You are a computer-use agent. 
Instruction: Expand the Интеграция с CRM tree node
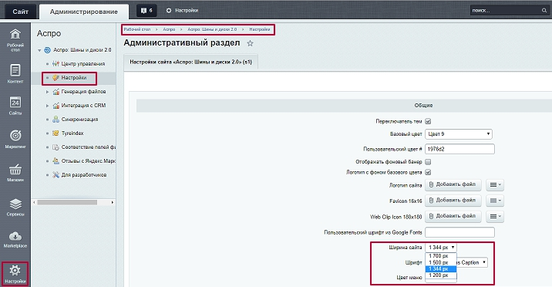click(x=48, y=106)
